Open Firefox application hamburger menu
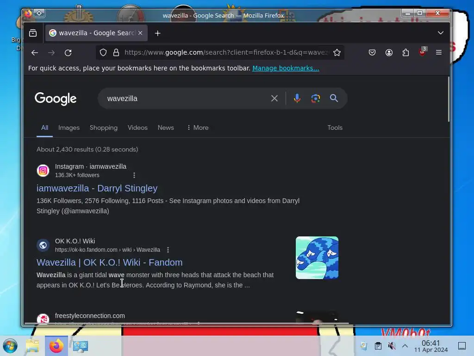This screenshot has width=474, height=356. tap(439, 53)
